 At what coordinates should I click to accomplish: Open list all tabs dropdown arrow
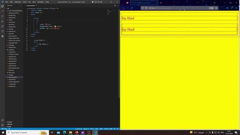(x=214, y=3)
